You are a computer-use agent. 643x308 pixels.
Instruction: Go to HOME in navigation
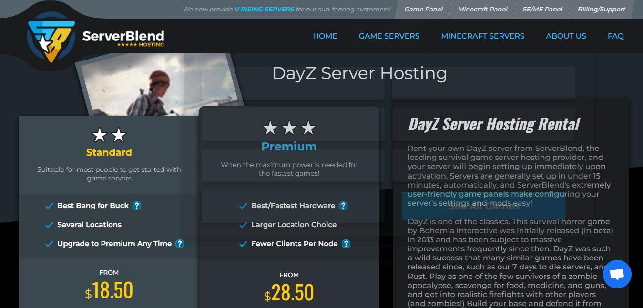click(x=325, y=36)
